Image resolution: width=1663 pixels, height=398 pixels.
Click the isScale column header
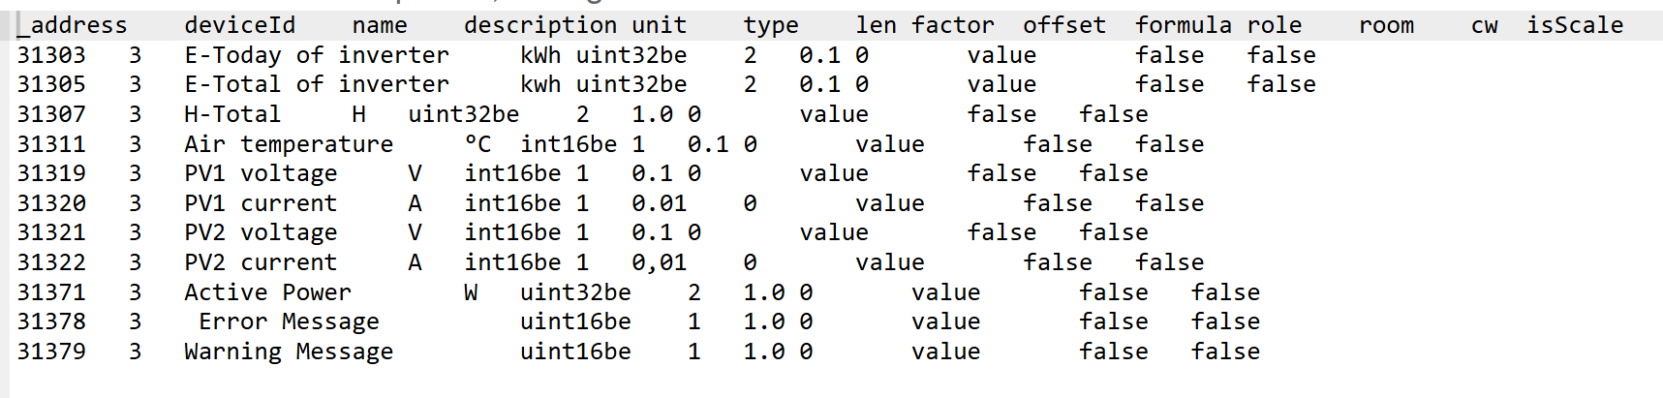[1575, 25]
